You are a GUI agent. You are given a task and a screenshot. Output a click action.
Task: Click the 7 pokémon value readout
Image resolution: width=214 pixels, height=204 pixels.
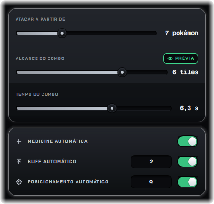tap(182, 33)
